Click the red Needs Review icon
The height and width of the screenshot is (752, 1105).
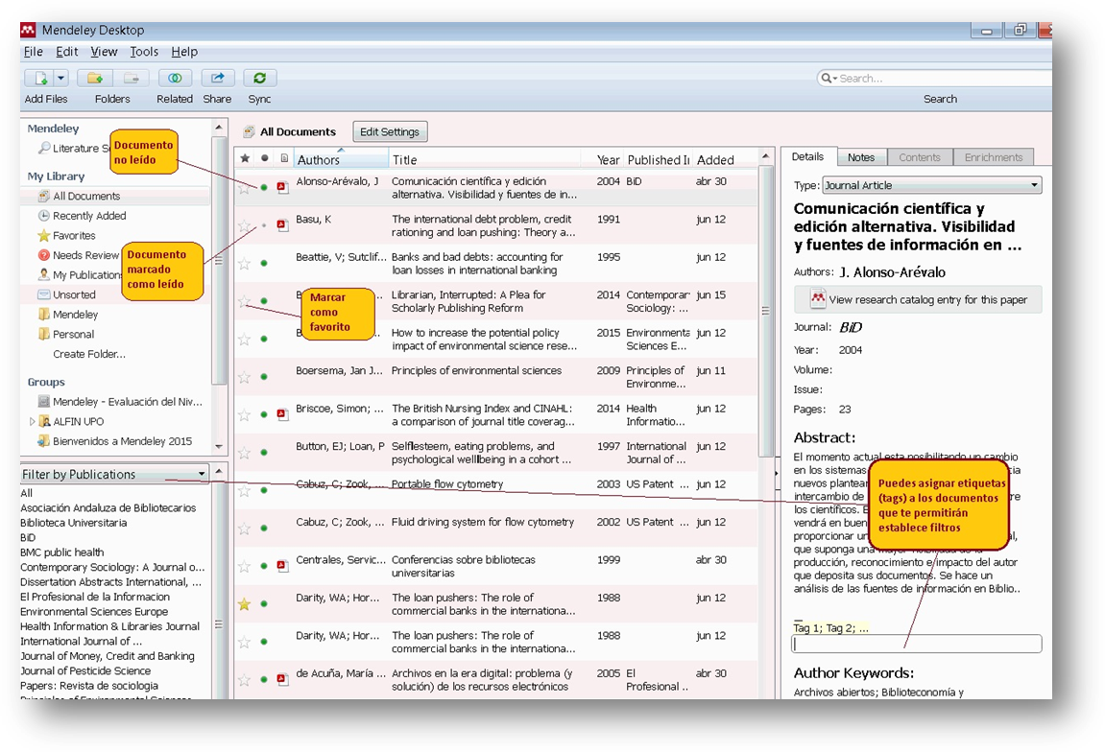[44, 255]
